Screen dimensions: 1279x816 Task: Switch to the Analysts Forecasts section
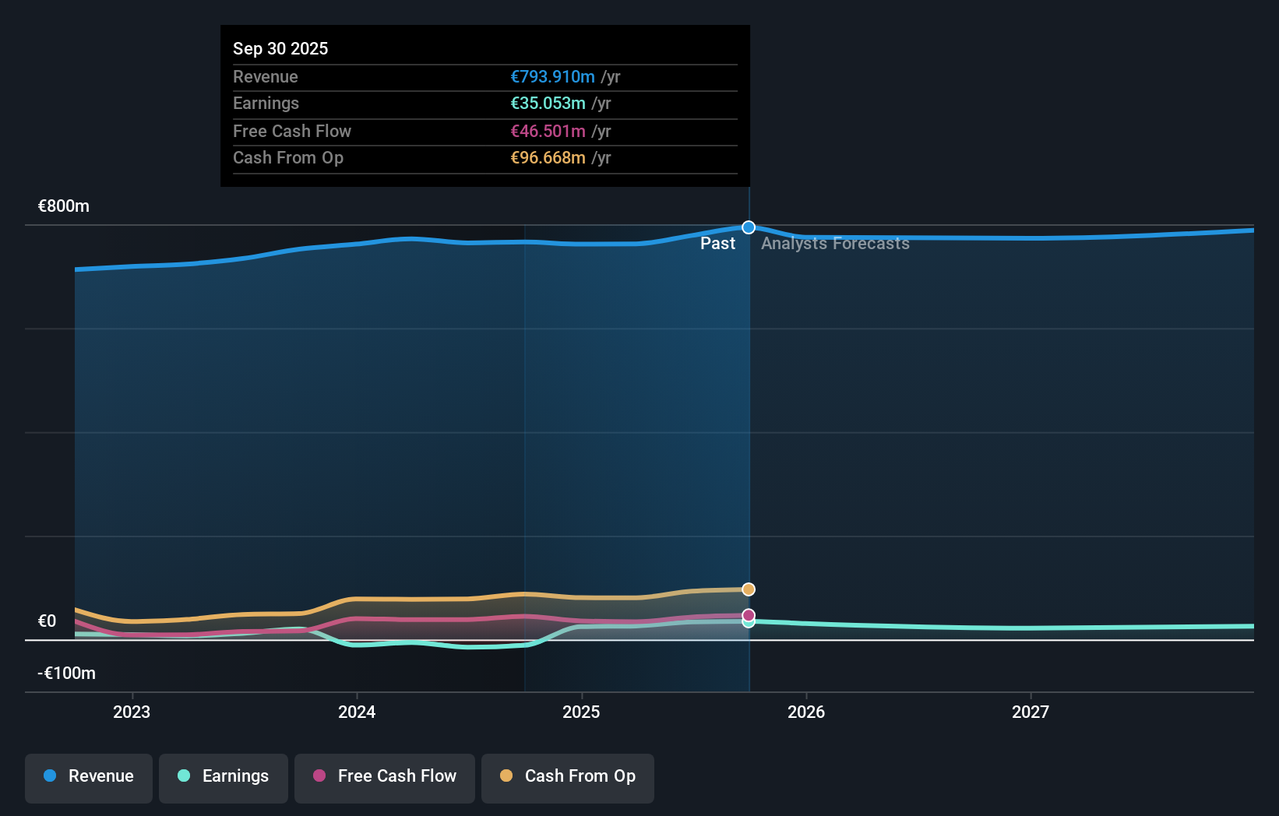pos(835,243)
